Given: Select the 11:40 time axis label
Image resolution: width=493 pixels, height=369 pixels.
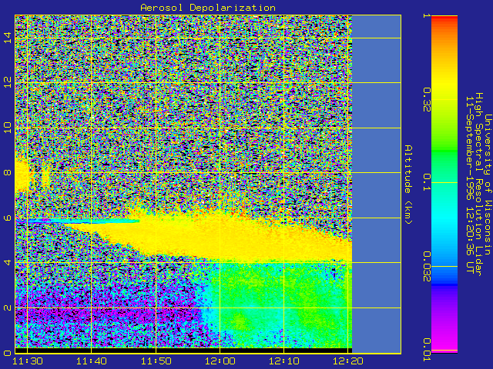Looking at the screenshot, I should click(x=92, y=361).
